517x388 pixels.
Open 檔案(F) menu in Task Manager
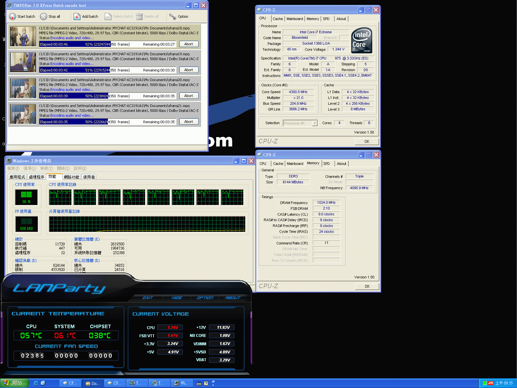(13, 168)
